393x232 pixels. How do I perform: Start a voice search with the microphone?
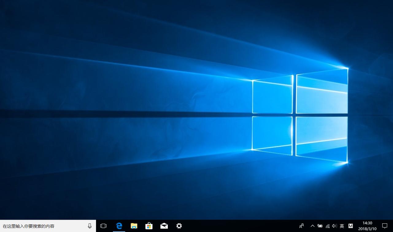89,226
